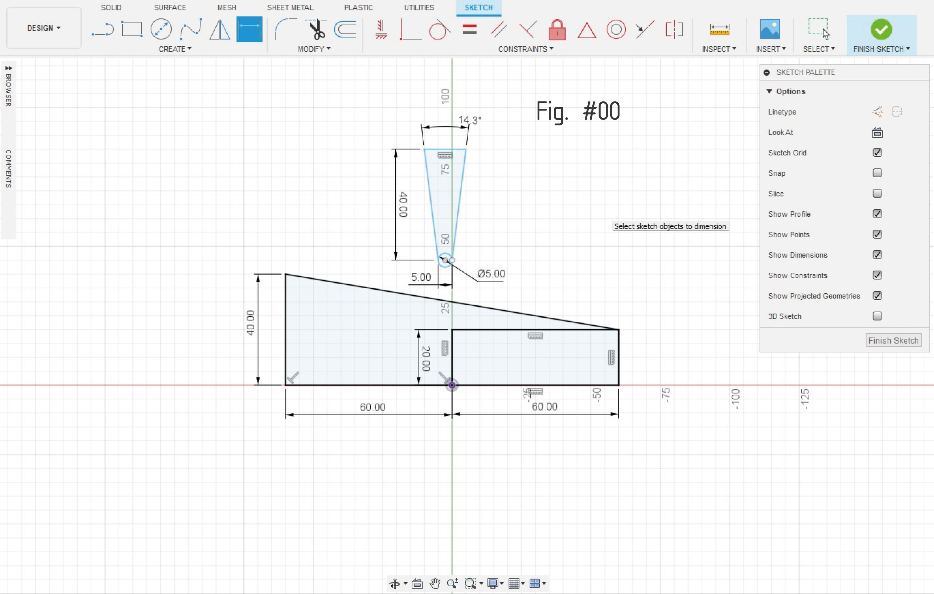Click the Finish Sketch button in Sketch Palette
934x594 pixels.
[x=894, y=340]
